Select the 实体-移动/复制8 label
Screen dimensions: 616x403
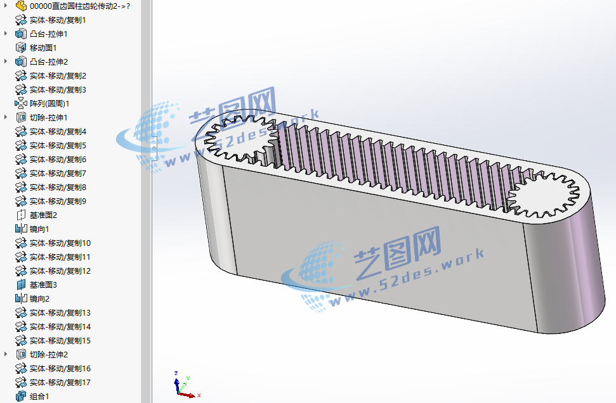(x=58, y=187)
